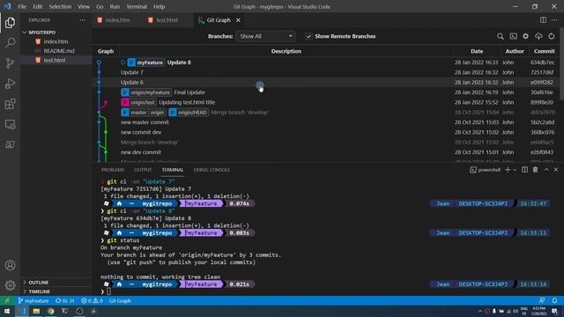Open the Accounts icon in activity bar
Image resolution: width=564 pixels, height=317 pixels.
pos(10,265)
